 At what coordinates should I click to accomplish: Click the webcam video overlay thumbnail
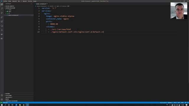click(x=179, y=11)
